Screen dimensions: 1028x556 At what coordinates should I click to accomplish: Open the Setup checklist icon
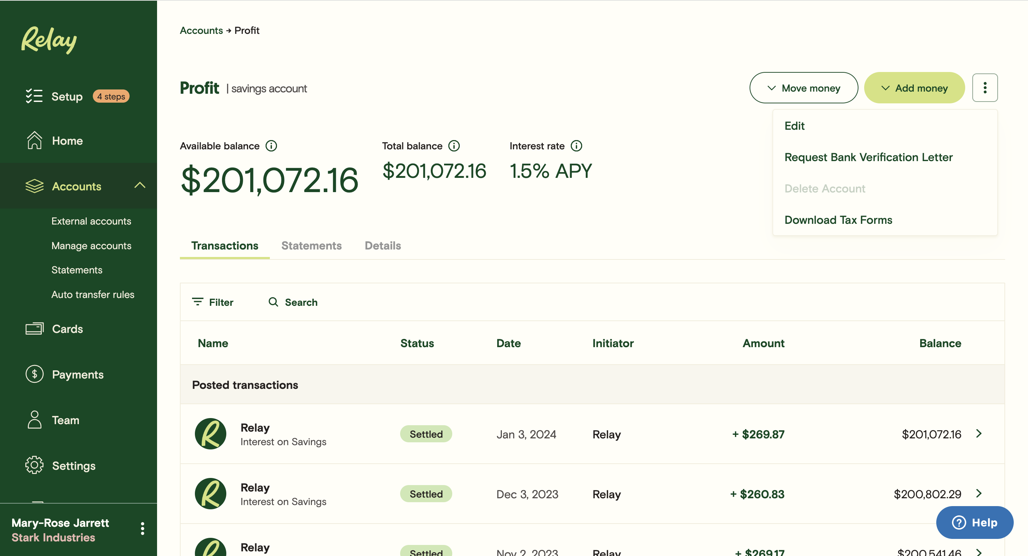click(x=35, y=96)
